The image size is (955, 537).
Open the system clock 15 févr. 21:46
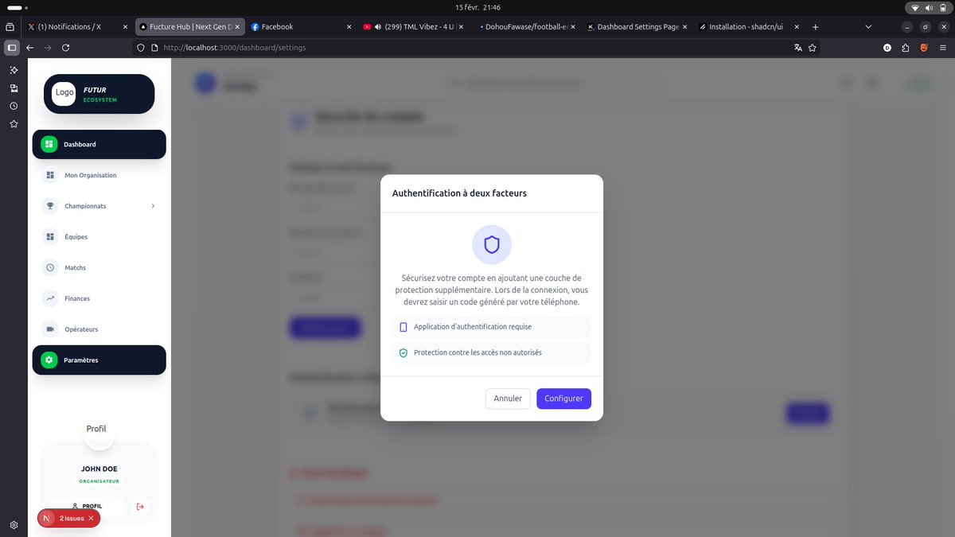[x=477, y=7]
